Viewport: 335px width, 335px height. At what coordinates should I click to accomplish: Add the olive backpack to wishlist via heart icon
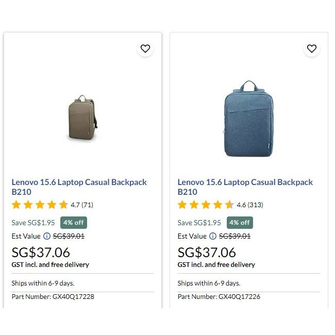coord(145,48)
